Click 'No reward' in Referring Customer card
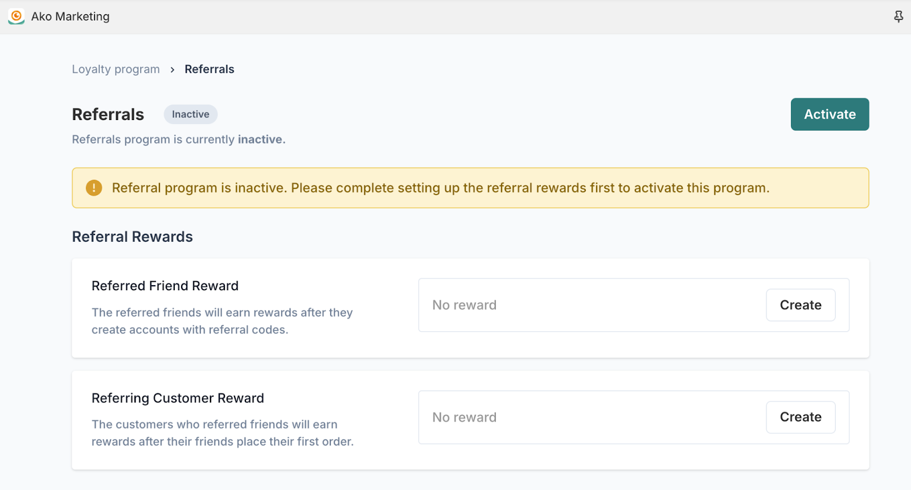This screenshot has height=490, width=911. (x=465, y=417)
